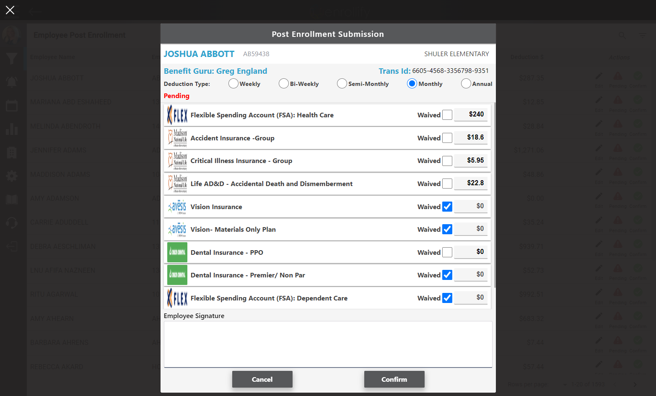Check Waived for Critical Illness Insurance
656x396 pixels.
[447, 161]
